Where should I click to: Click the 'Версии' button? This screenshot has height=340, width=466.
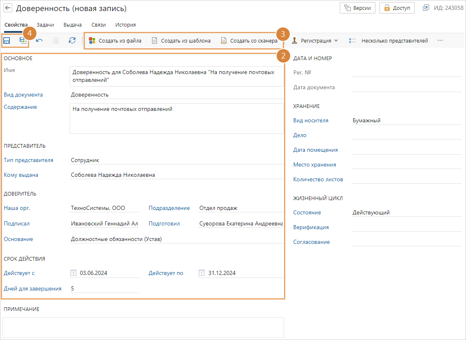(x=357, y=8)
